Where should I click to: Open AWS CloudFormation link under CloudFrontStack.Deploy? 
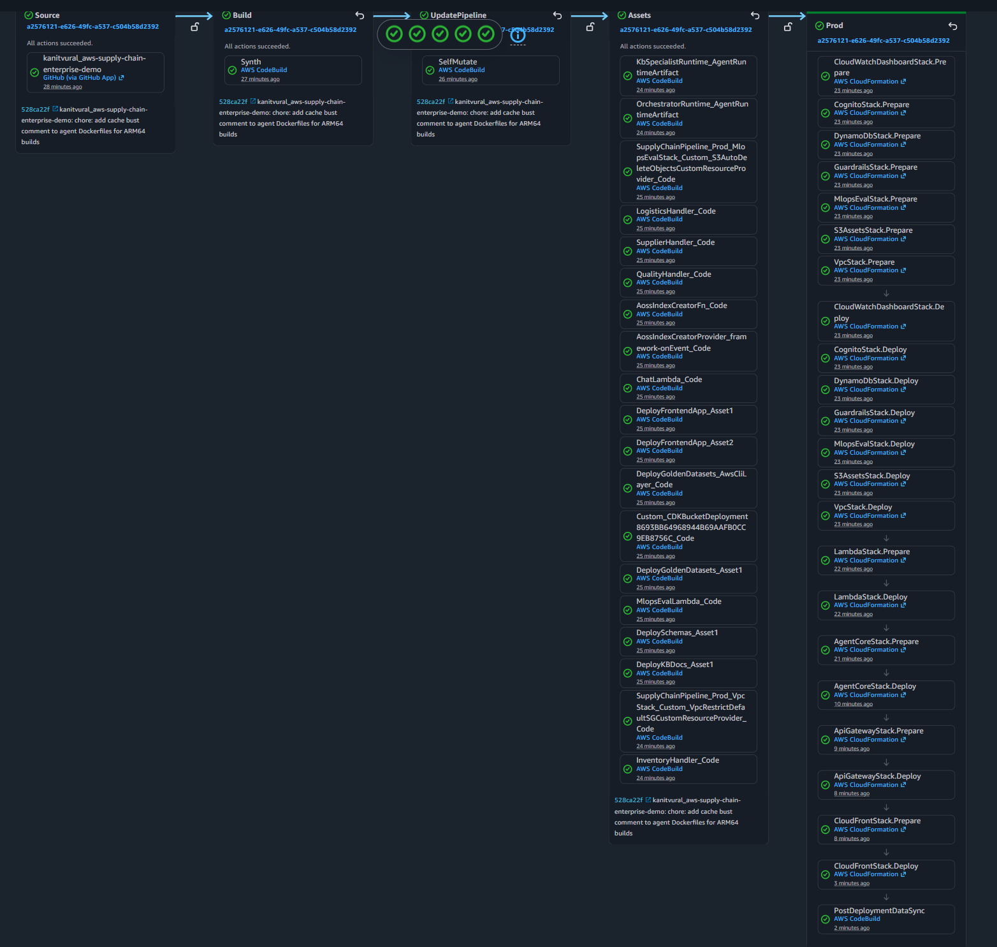click(866, 874)
